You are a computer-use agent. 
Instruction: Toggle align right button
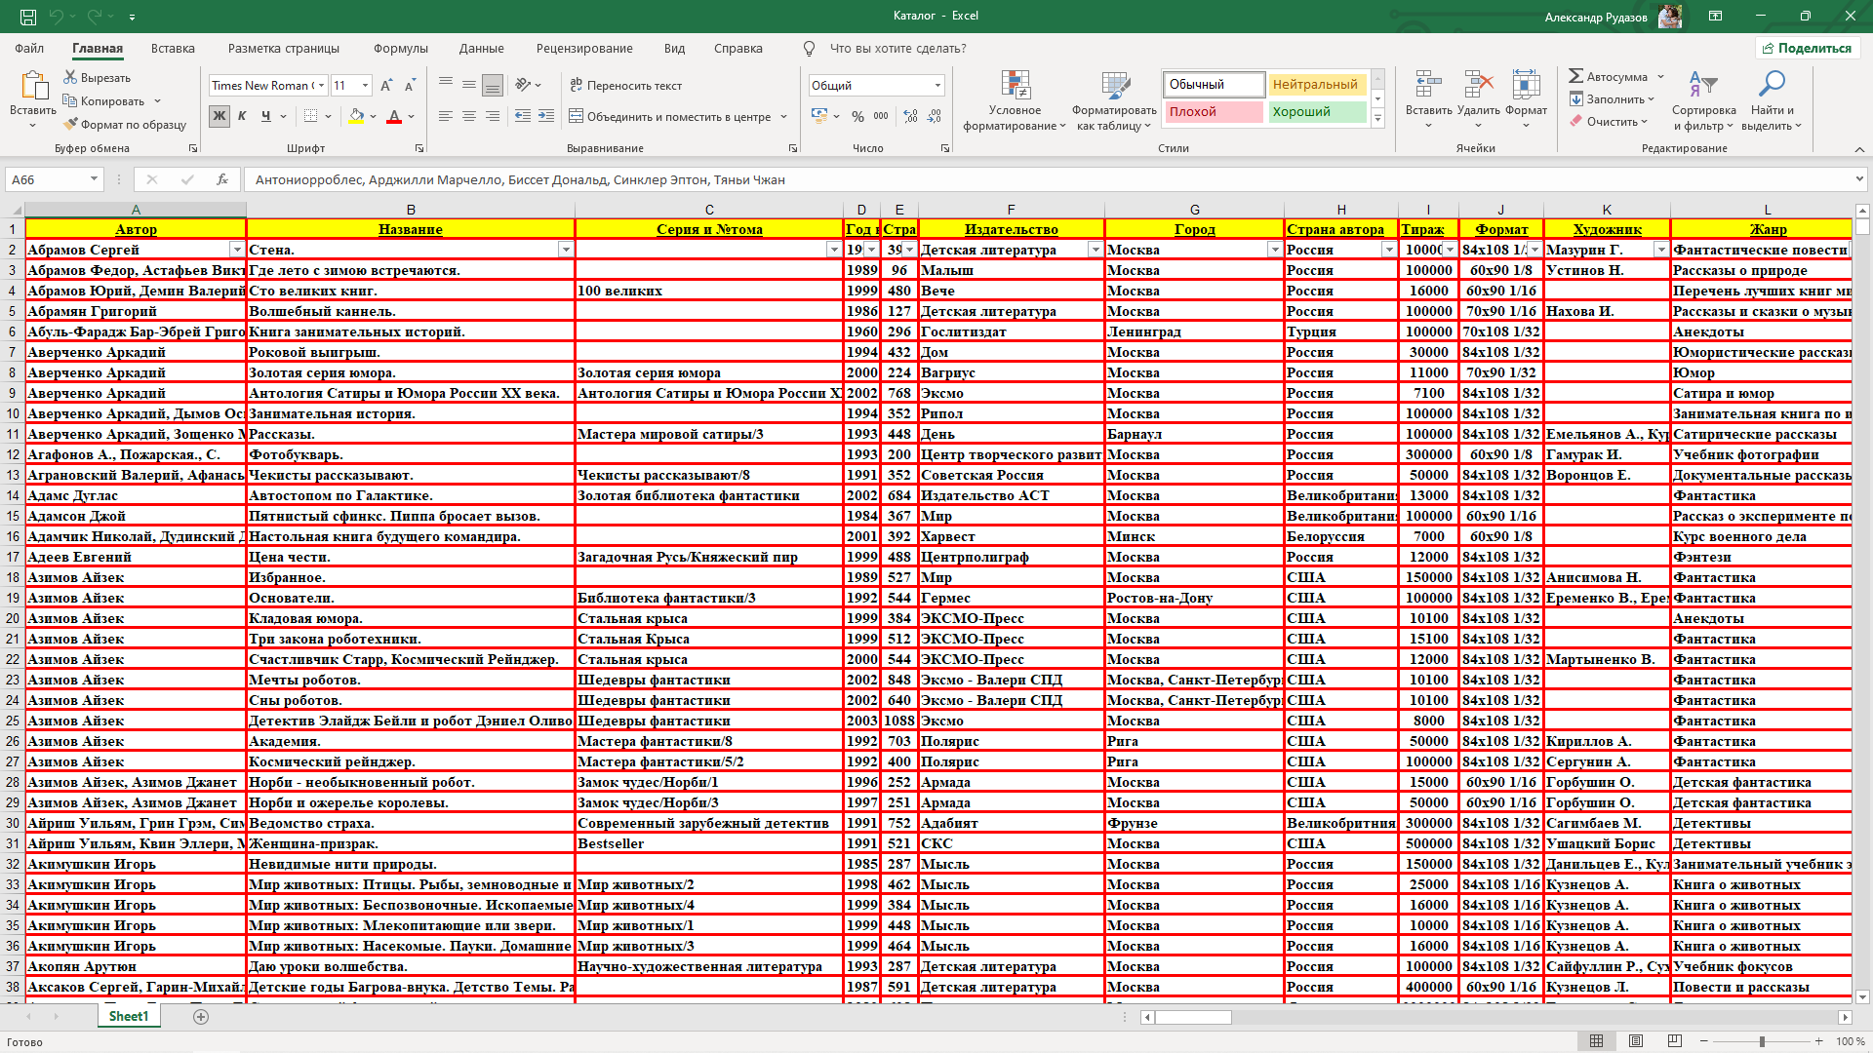493,116
